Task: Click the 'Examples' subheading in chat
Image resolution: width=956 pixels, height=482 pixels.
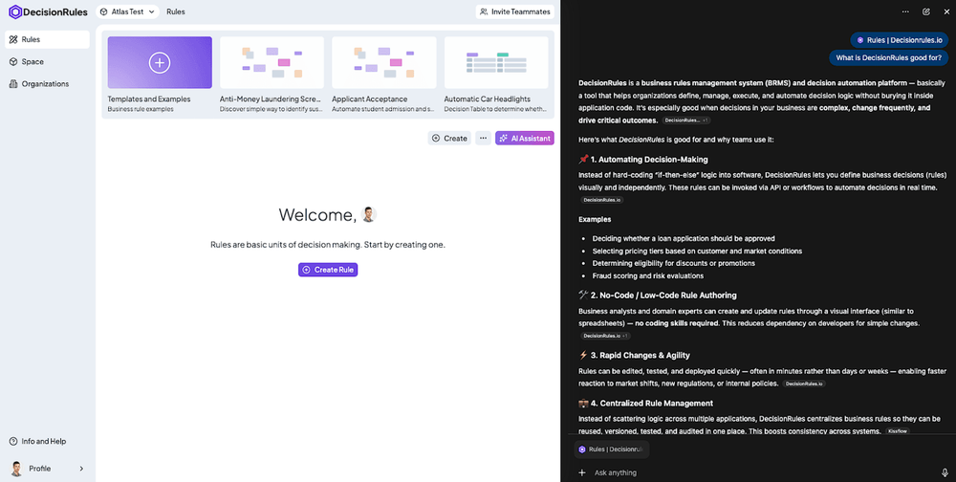Action: tap(595, 219)
